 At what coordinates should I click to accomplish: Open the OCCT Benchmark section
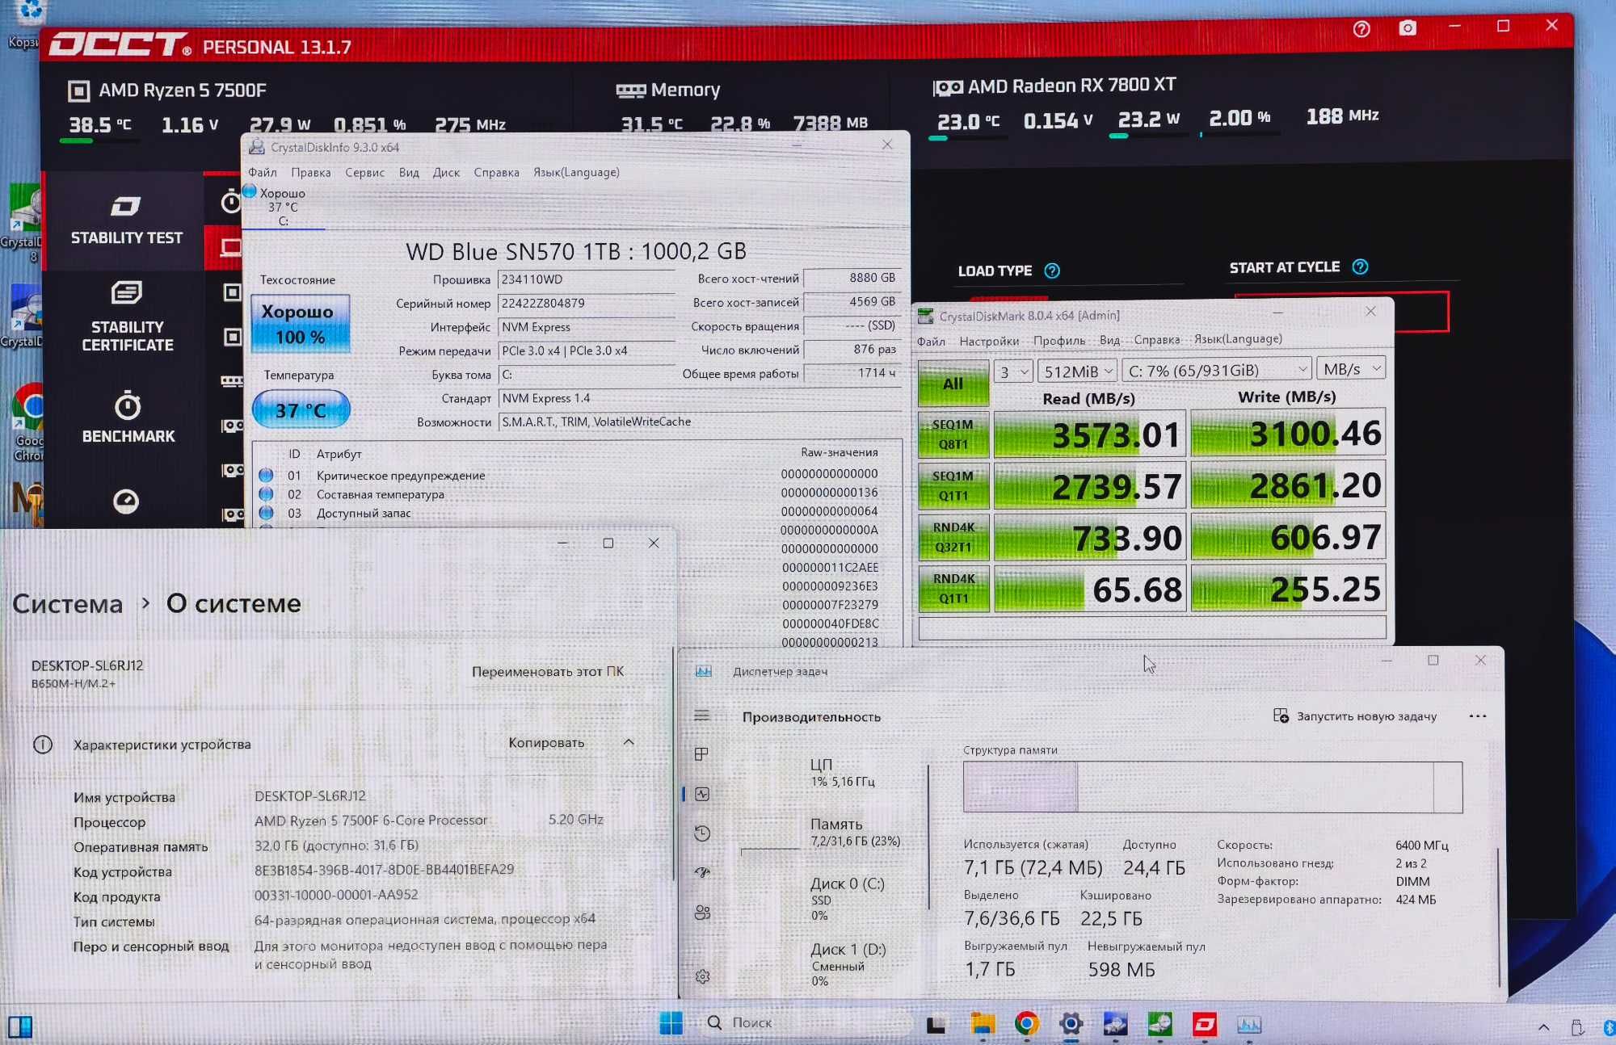pyautogui.click(x=128, y=418)
